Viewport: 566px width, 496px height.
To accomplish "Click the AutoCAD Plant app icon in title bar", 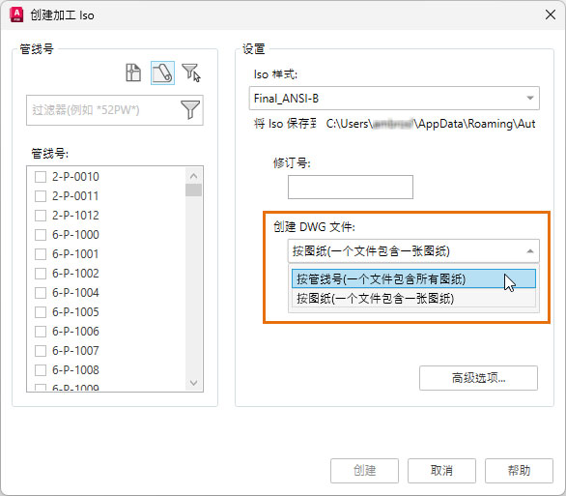I will [x=16, y=15].
